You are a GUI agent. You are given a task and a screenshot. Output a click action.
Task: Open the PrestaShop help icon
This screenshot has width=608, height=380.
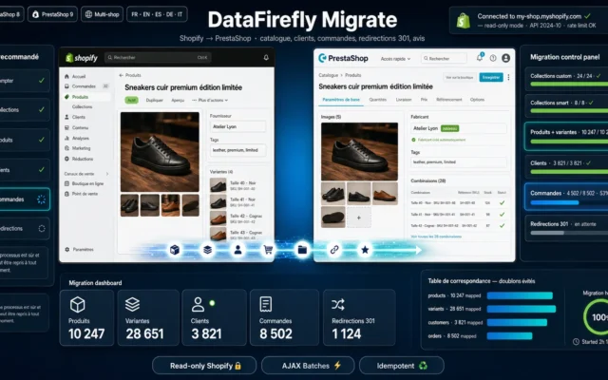point(493,58)
